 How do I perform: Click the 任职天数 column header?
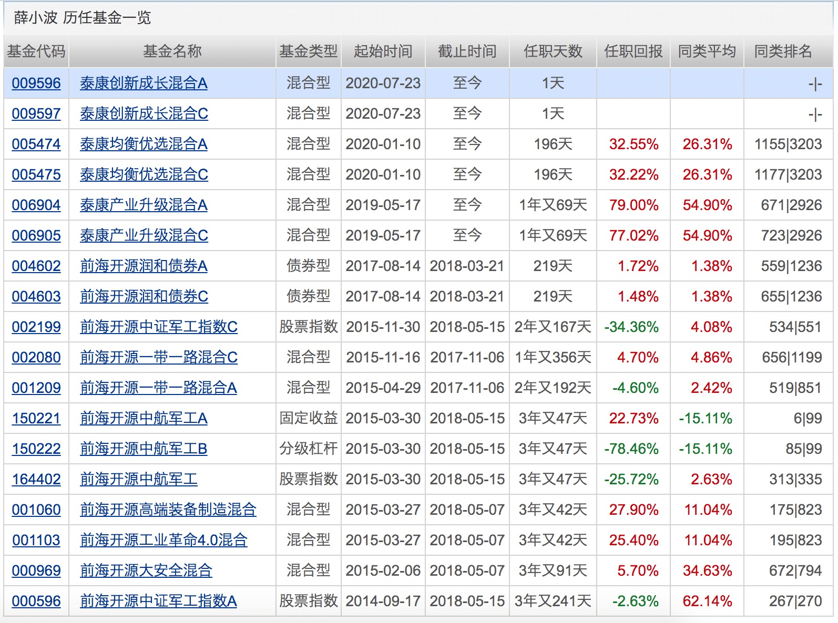click(x=553, y=51)
